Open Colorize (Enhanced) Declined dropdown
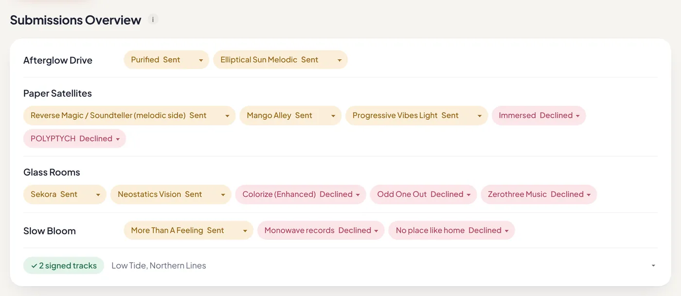 point(301,194)
